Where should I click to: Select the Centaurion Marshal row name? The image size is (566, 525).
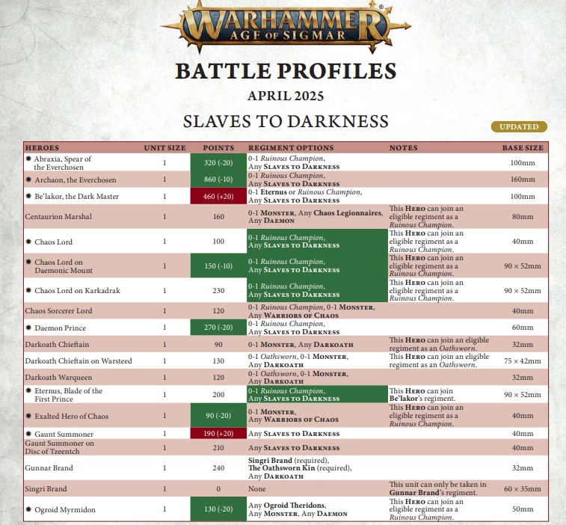tap(58, 217)
